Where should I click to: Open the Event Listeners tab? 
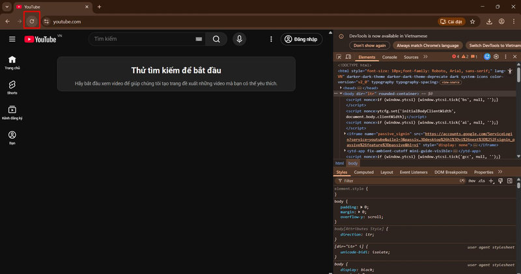tap(414, 172)
